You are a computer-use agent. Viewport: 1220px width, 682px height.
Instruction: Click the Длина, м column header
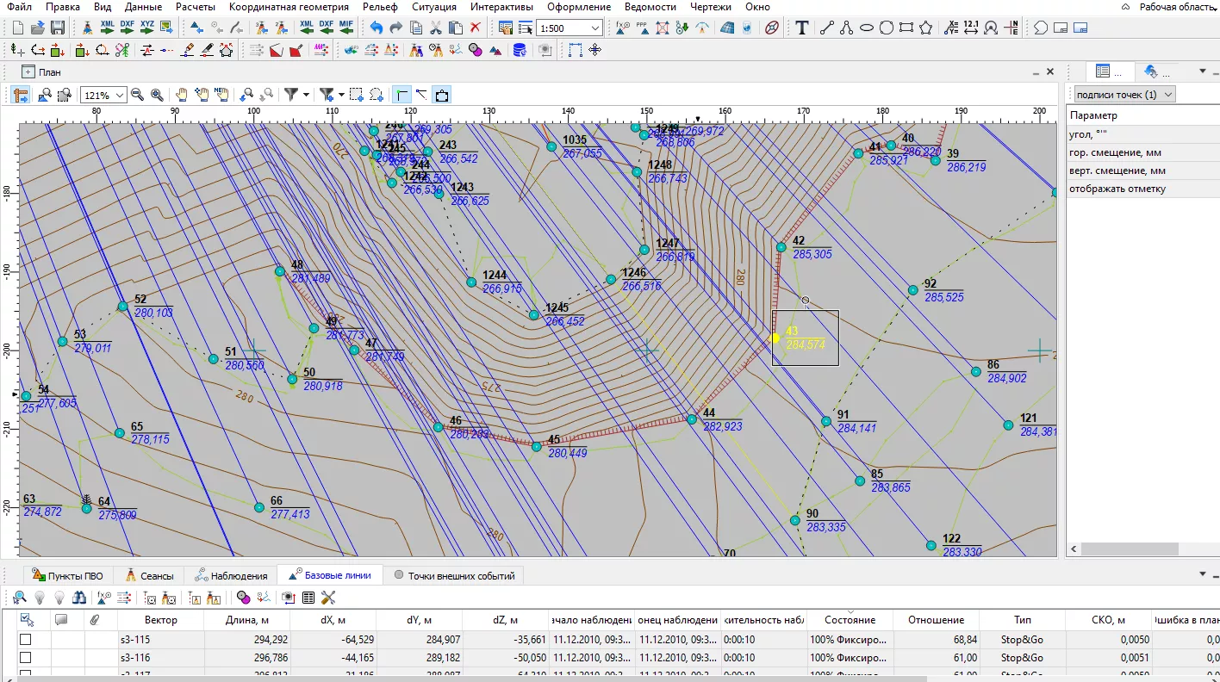(246, 620)
